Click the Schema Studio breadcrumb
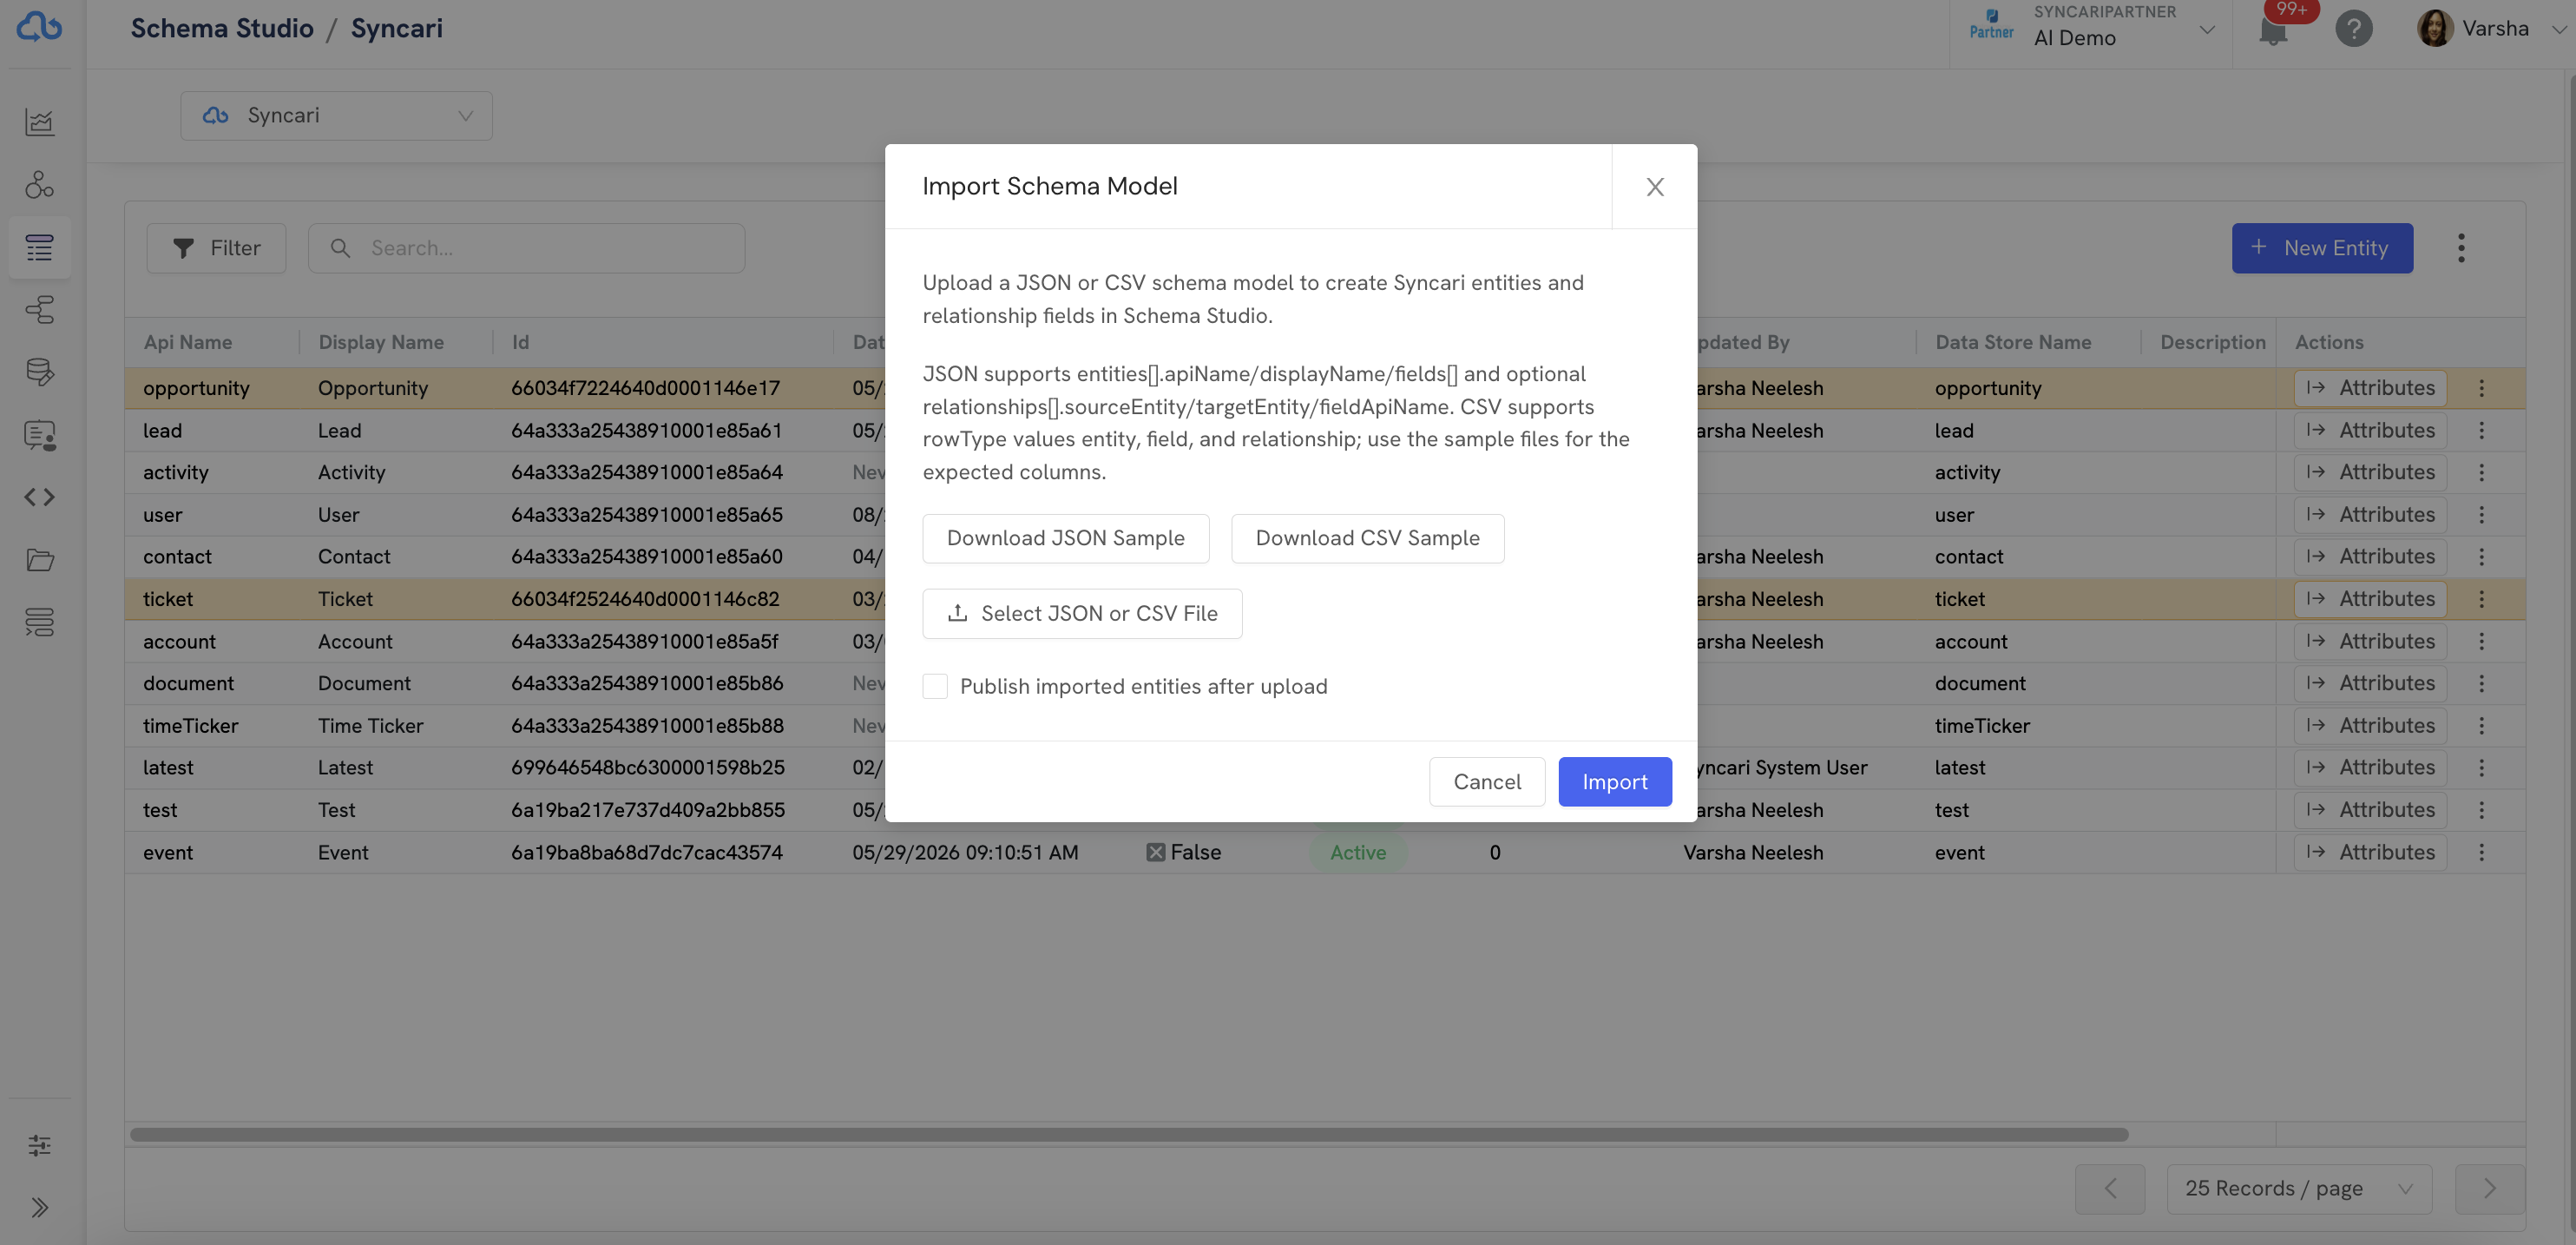This screenshot has height=1245, width=2576. [x=222, y=28]
